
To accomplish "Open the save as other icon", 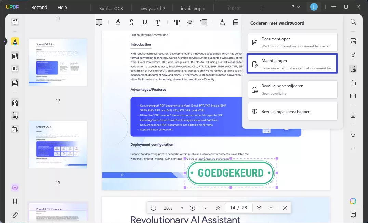I will (353, 115).
